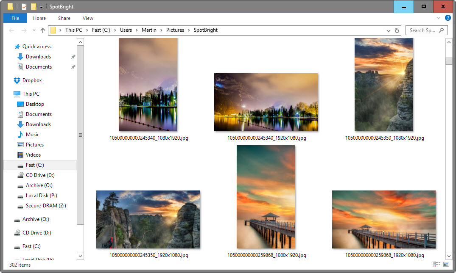Click This PC in the address bar
The image size is (456, 273).
73,30
